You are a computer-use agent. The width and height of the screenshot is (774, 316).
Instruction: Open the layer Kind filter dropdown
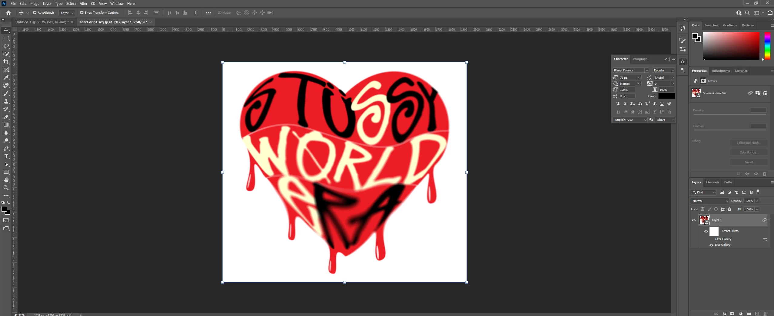pyautogui.click(x=703, y=192)
